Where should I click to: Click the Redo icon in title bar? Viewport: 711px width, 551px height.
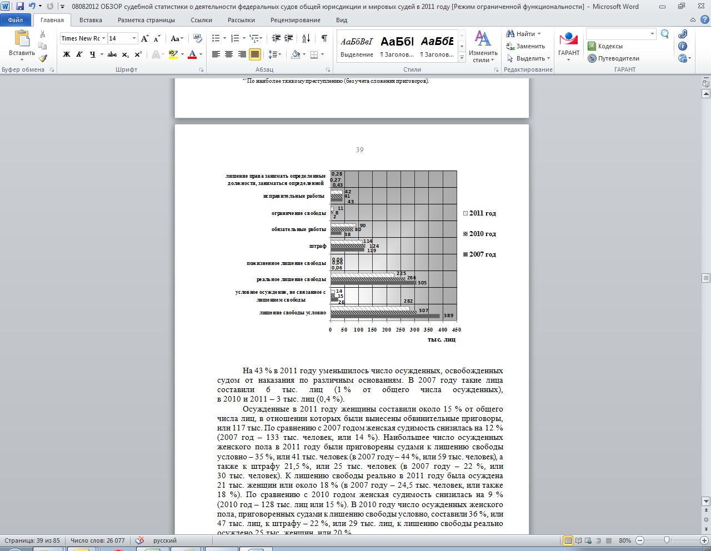click(x=50, y=6)
